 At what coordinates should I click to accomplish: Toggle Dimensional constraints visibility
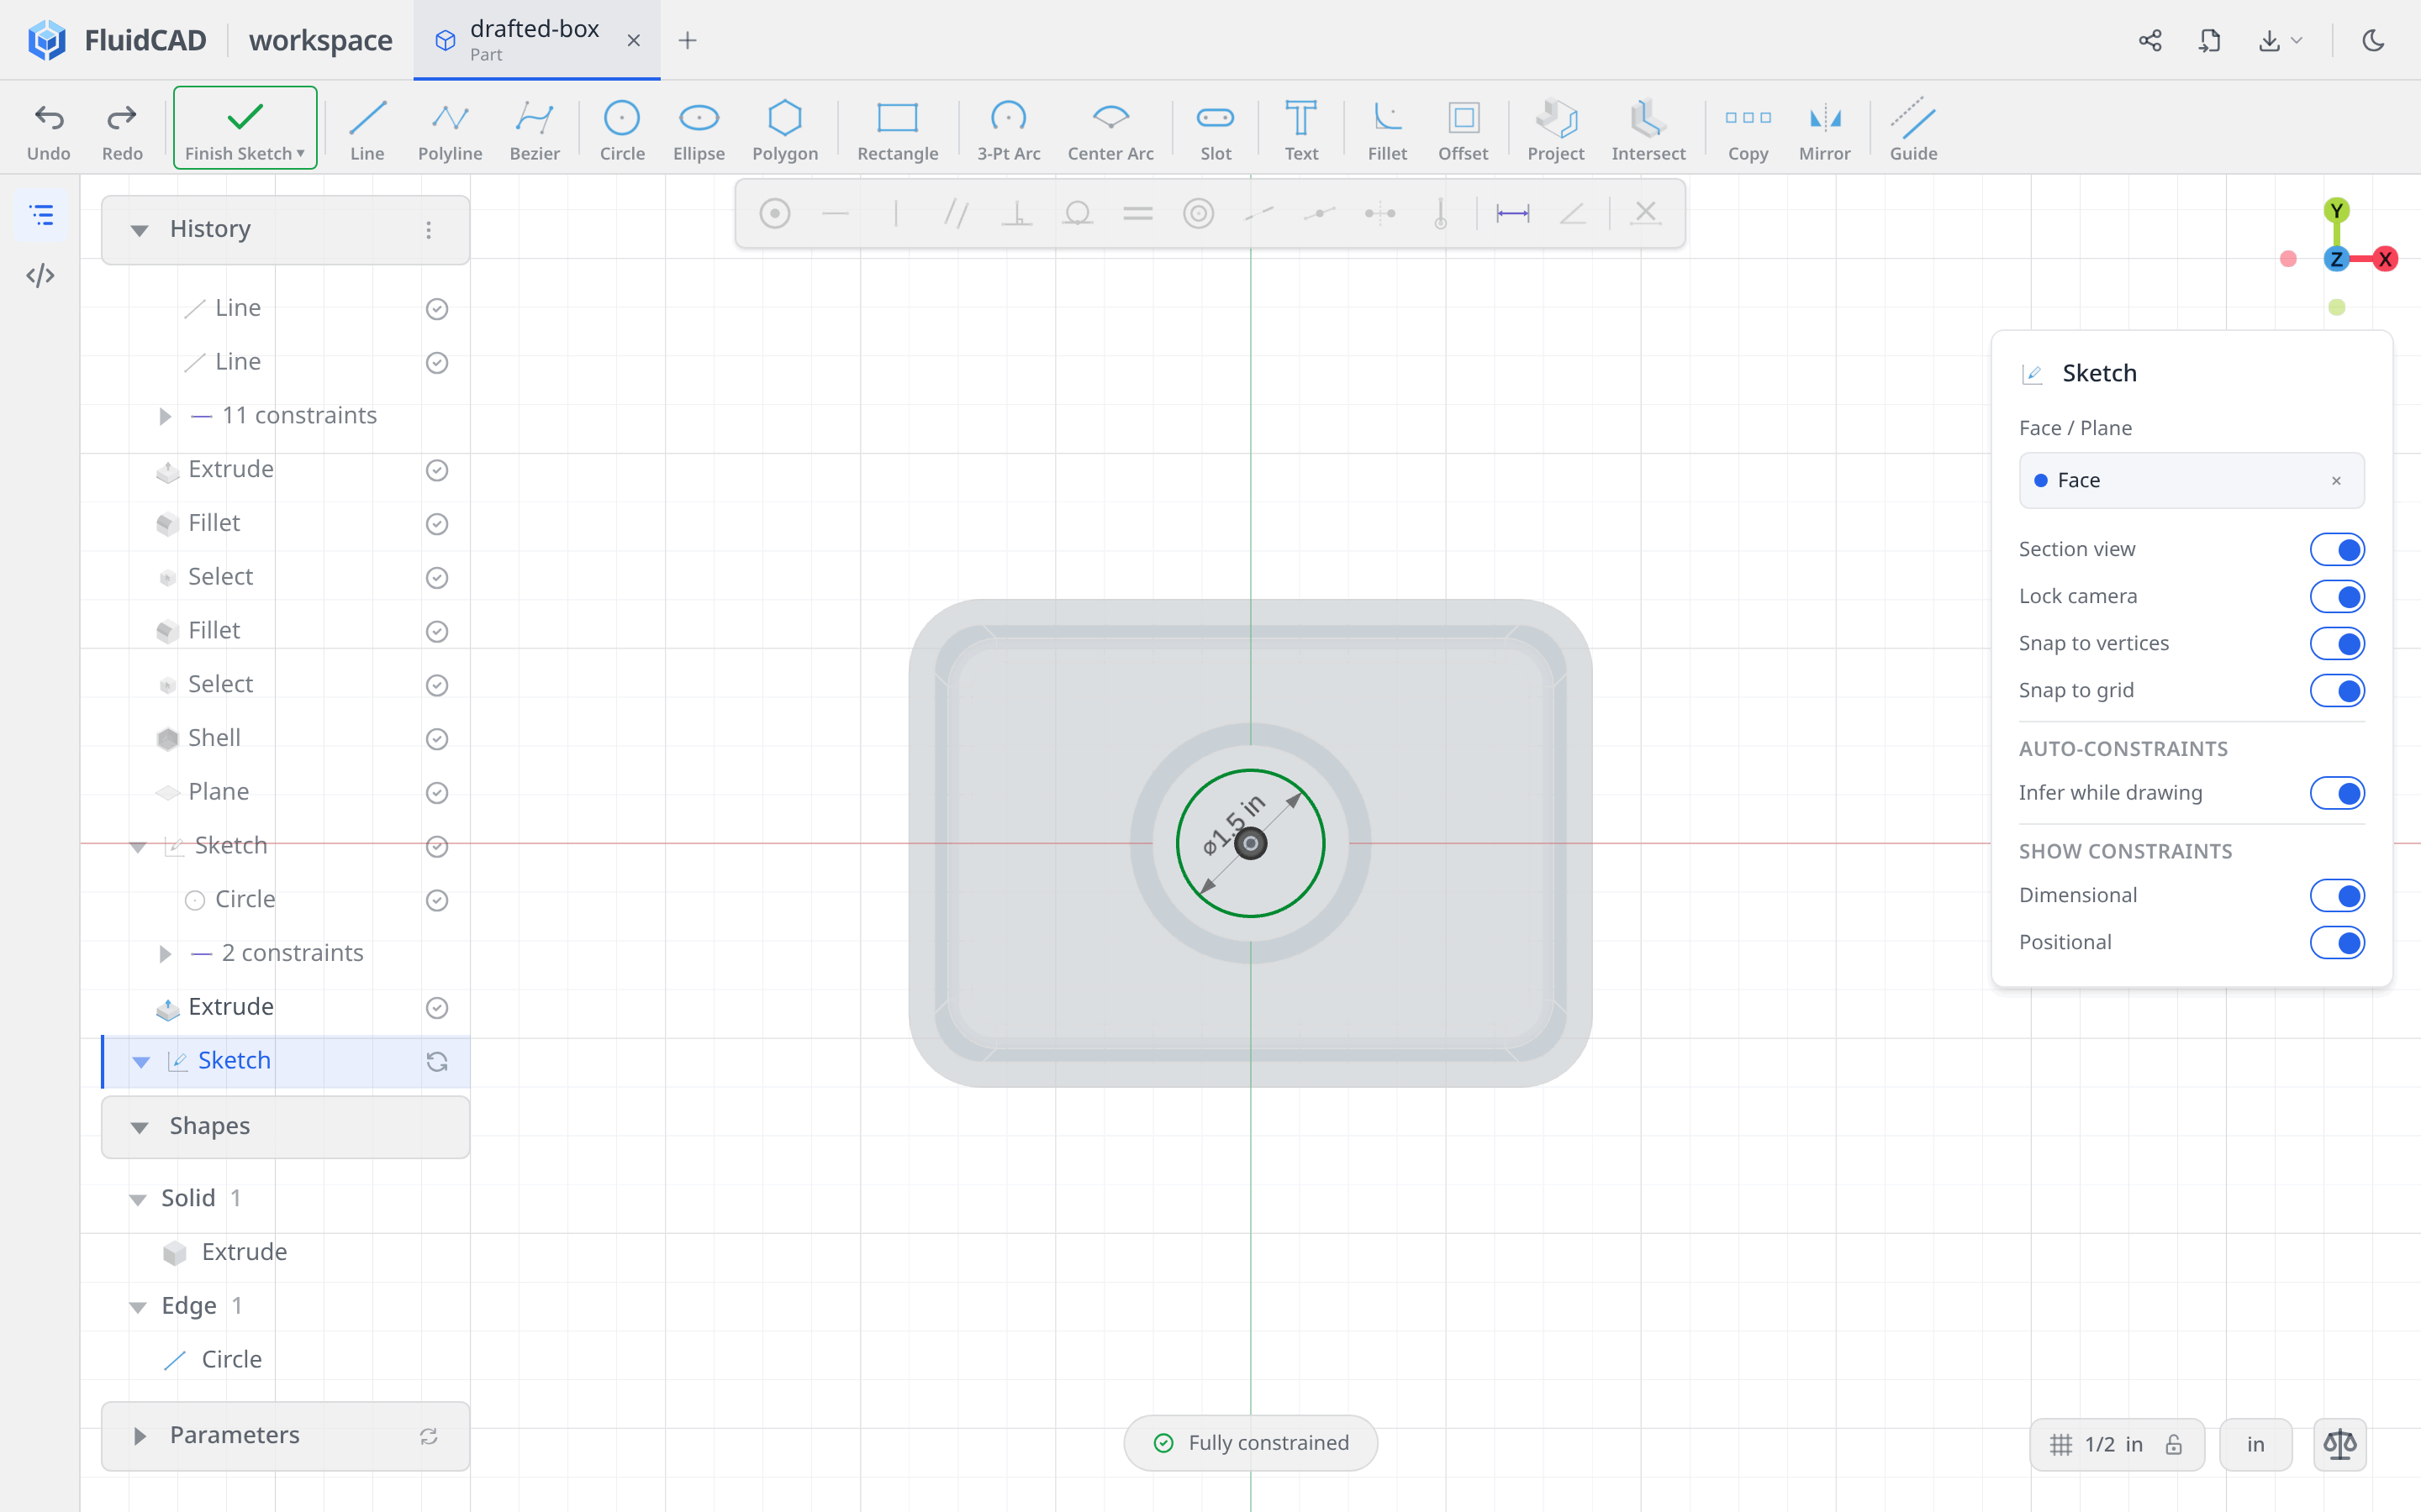[x=2337, y=895]
